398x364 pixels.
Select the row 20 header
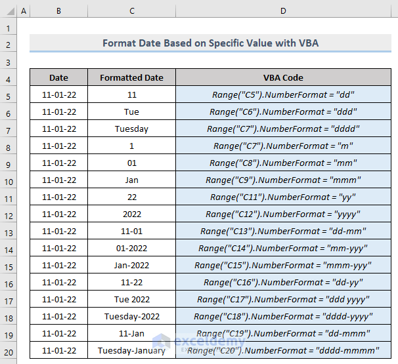[x=8, y=351]
